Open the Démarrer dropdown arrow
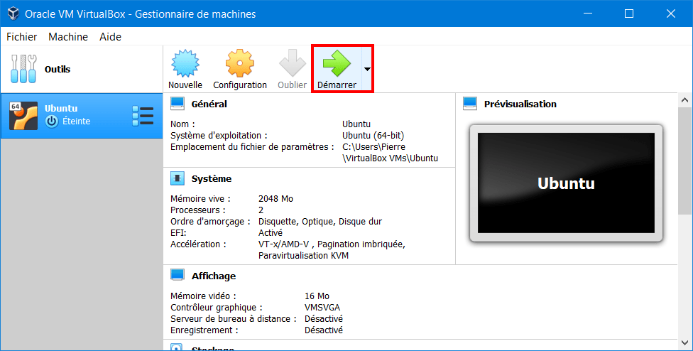Viewport: 693px width, 351px height. point(367,69)
